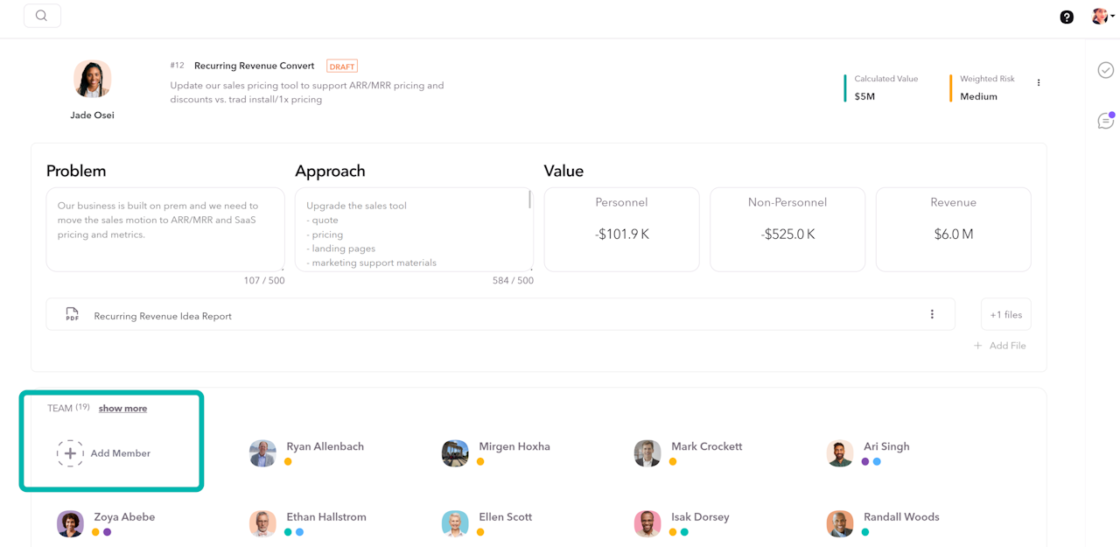Open the idea header three-dot menu

(x=1039, y=83)
